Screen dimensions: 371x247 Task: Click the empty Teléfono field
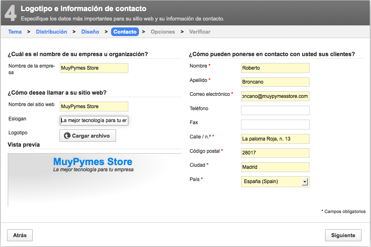[275, 110]
